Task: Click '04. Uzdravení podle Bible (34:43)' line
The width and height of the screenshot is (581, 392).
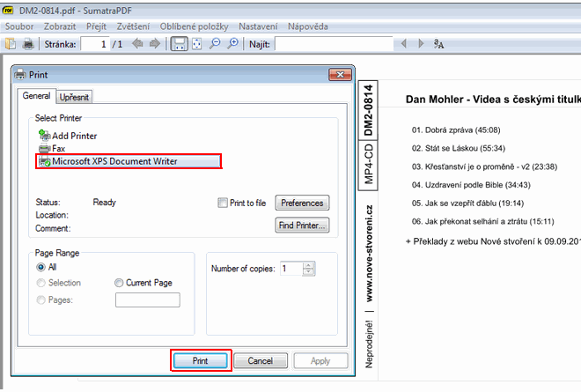Action: pyautogui.click(x=471, y=185)
